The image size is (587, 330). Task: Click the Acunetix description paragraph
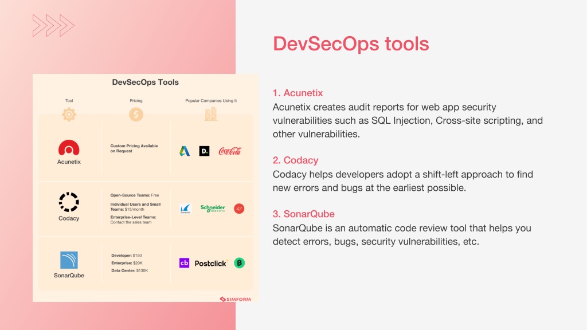point(408,120)
